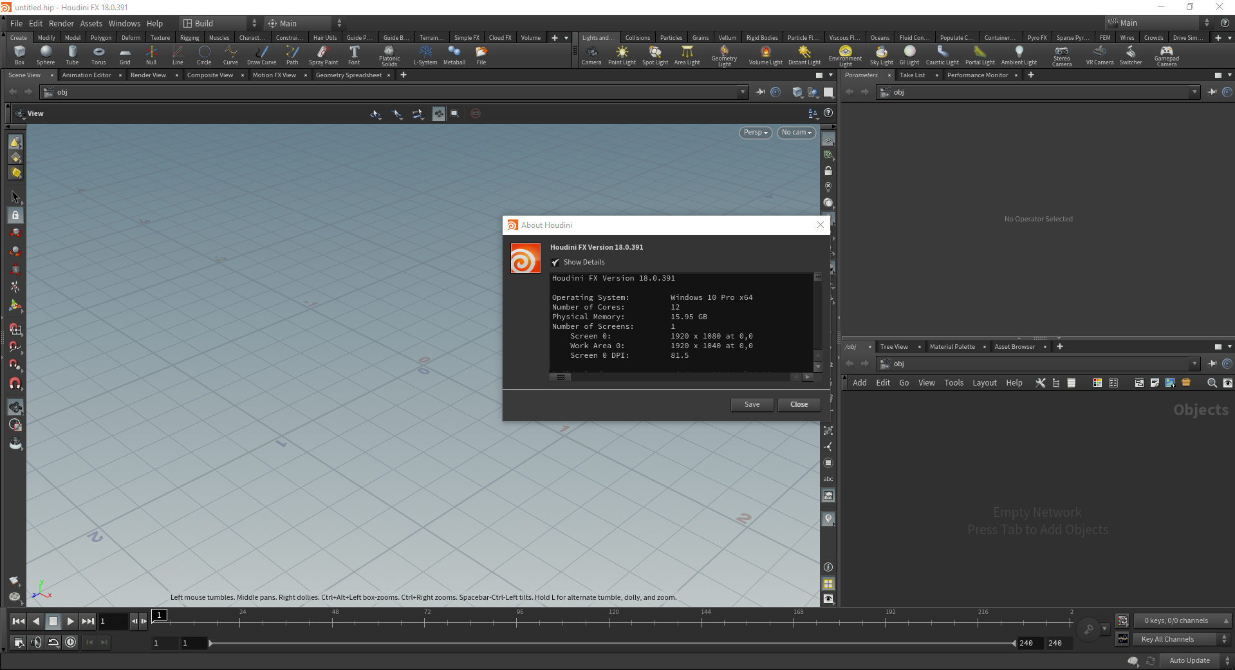
Task: Add a Torus from the shelf
Action: [98, 55]
